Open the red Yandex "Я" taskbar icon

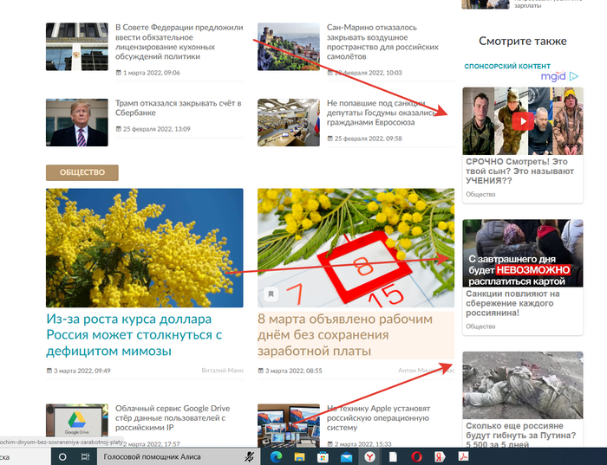coord(440,457)
